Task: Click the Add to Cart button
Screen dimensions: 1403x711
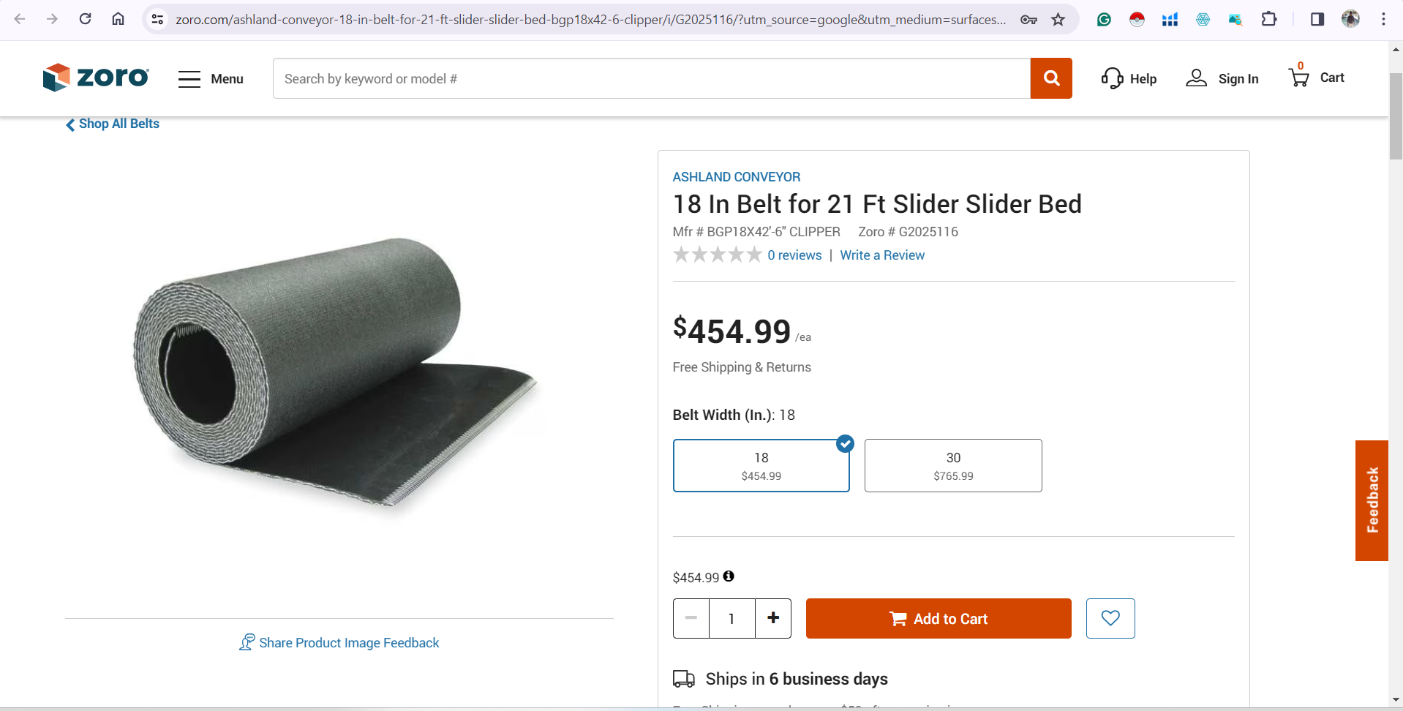Action: [938, 618]
